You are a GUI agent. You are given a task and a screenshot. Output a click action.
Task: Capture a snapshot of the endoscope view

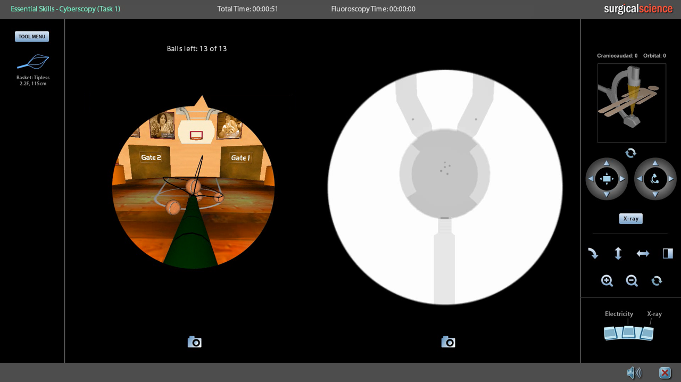coord(195,342)
